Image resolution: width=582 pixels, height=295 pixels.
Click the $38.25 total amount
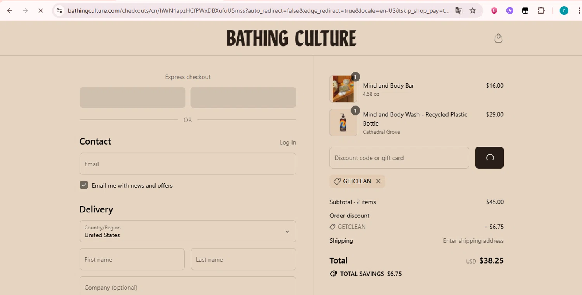pyautogui.click(x=491, y=260)
